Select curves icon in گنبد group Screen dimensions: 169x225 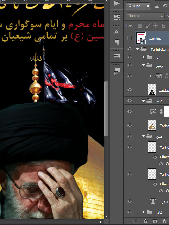[153, 111]
